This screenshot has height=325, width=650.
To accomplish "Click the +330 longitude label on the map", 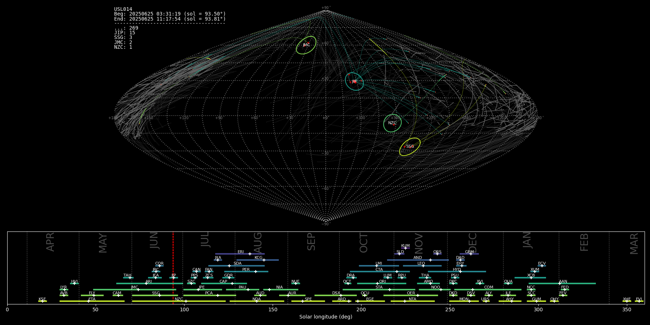I will point(360,118).
